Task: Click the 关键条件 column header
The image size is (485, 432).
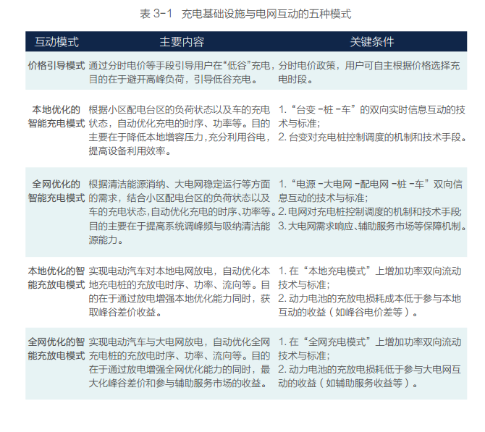Action: 372,42
